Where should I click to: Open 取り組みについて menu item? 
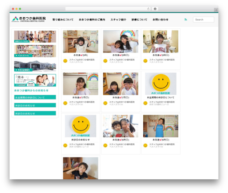pyautogui.click(x=63, y=20)
